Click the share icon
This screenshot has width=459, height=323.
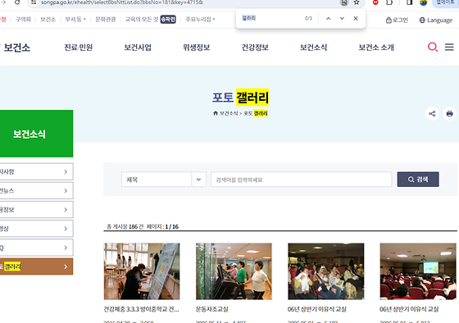(x=432, y=114)
